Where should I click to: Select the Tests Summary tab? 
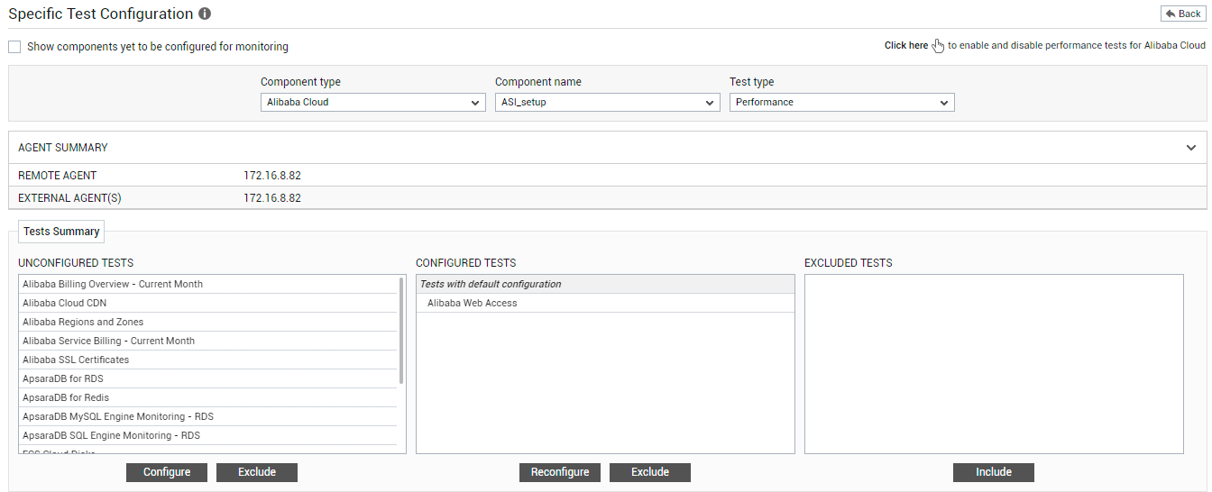pos(61,232)
